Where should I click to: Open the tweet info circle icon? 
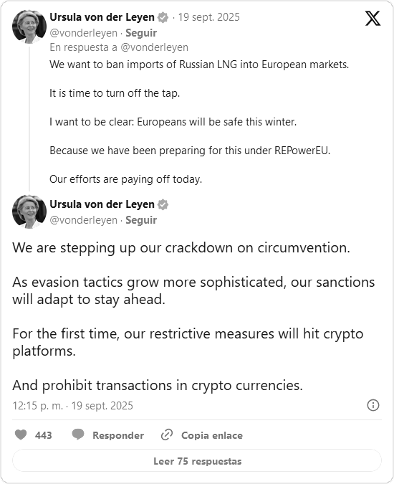[x=373, y=405]
